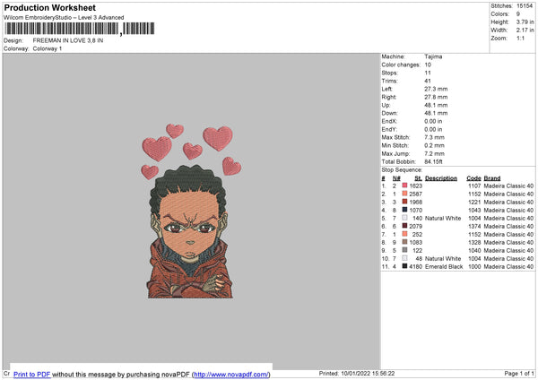Click the 'St.' column header

tap(418, 178)
